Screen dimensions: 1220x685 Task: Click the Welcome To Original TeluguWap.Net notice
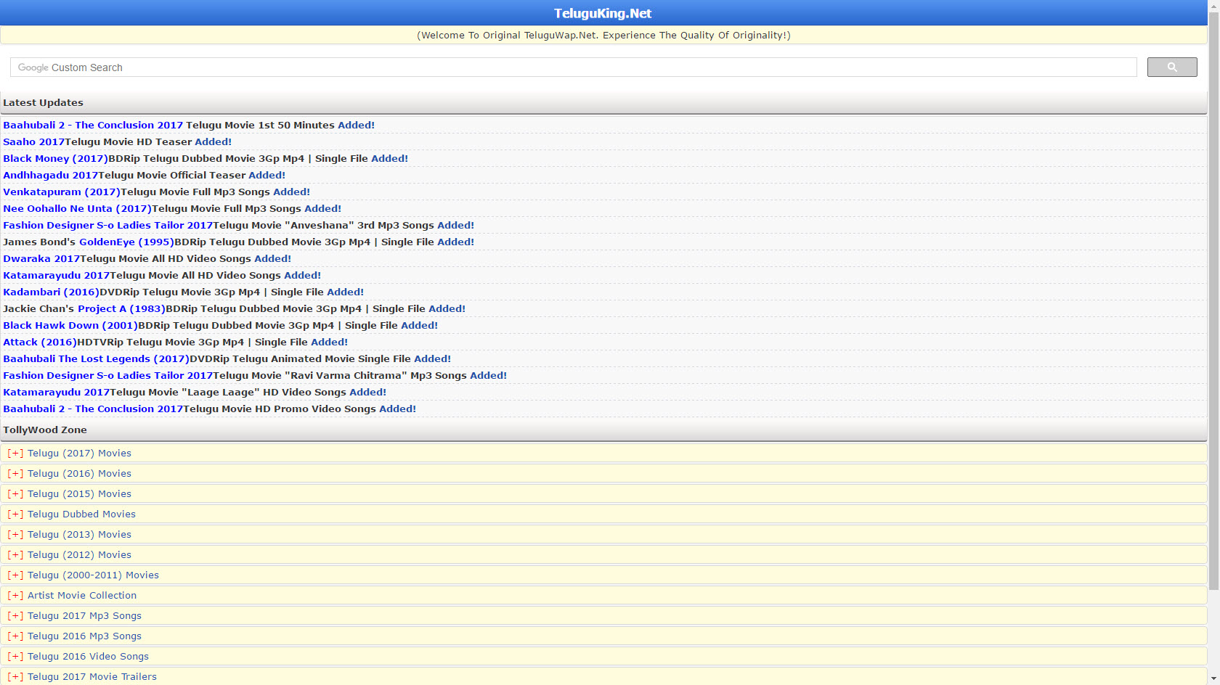(x=603, y=35)
